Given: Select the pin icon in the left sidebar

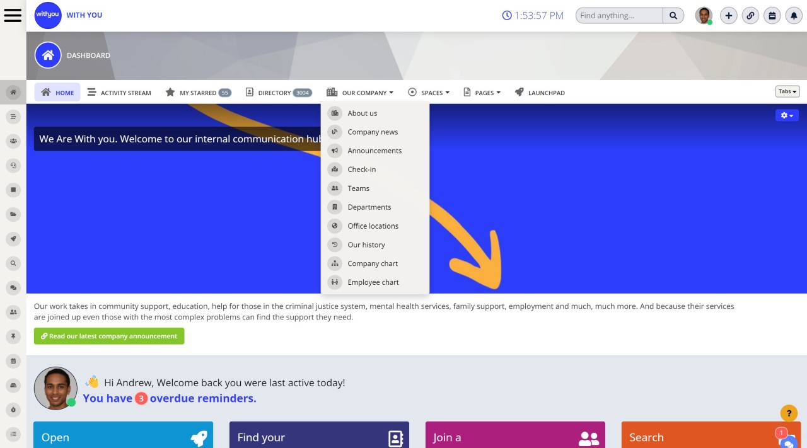Looking at the screenshot, I should pos(13,336).
